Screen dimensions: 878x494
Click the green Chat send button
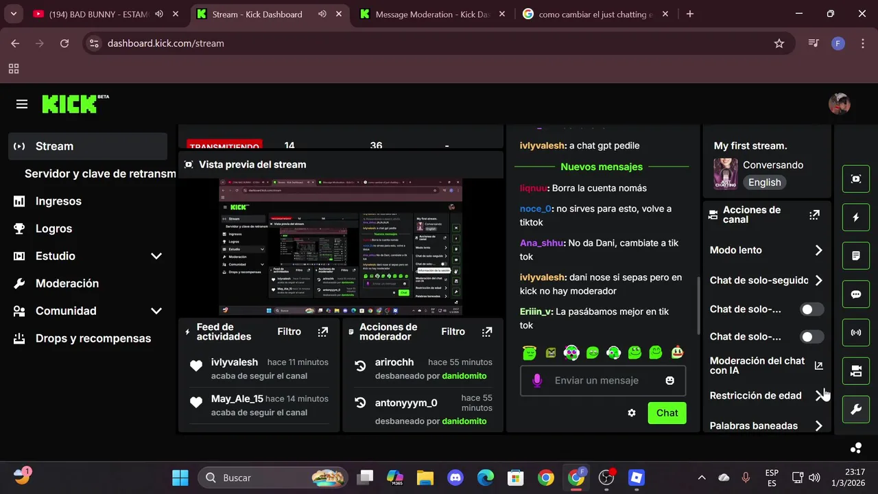click(667, 413)
